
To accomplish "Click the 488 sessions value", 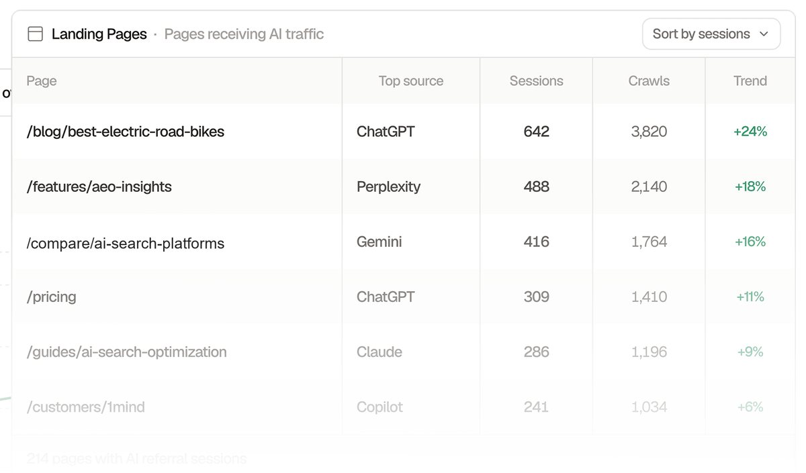I will [536, 187].
